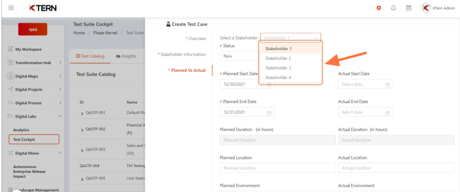
Task: Click the KTERN logo
Action: [x=43, y=8]
